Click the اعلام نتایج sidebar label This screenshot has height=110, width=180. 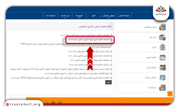click(151, 57)
